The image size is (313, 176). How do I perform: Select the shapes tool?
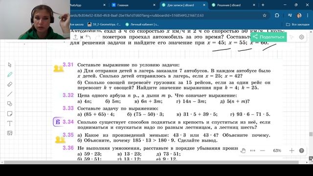[x=10, y=104]
